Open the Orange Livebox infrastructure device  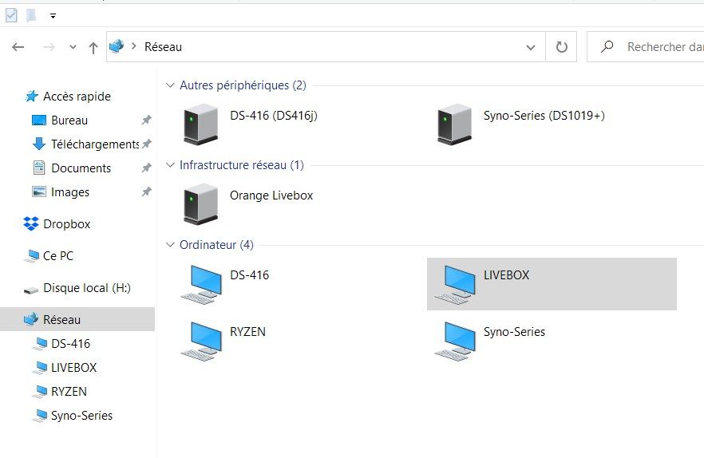[200, 203]
